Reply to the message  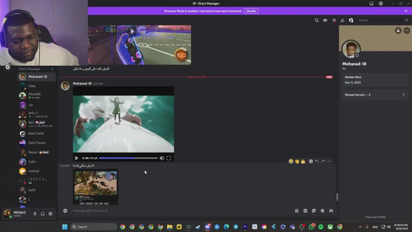click(317, 161)
